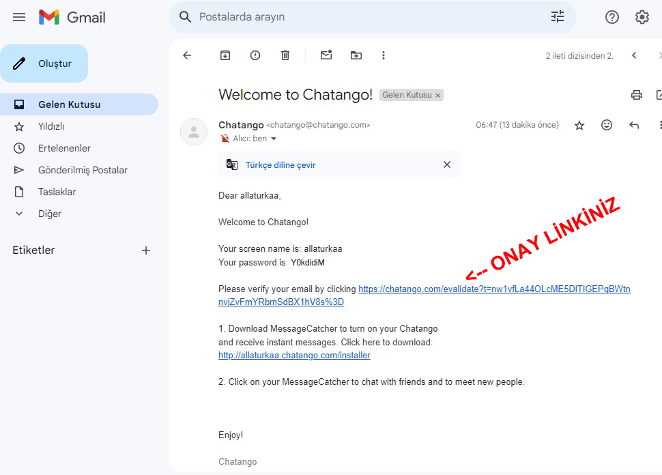
Task: Go to Gönderilmiş Postalar folder
Action: 83,170
